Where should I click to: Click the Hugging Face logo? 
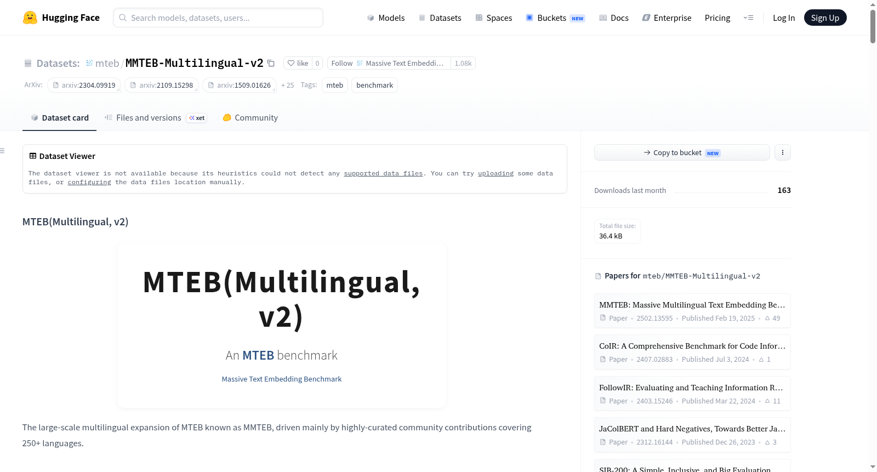point(61,18)
